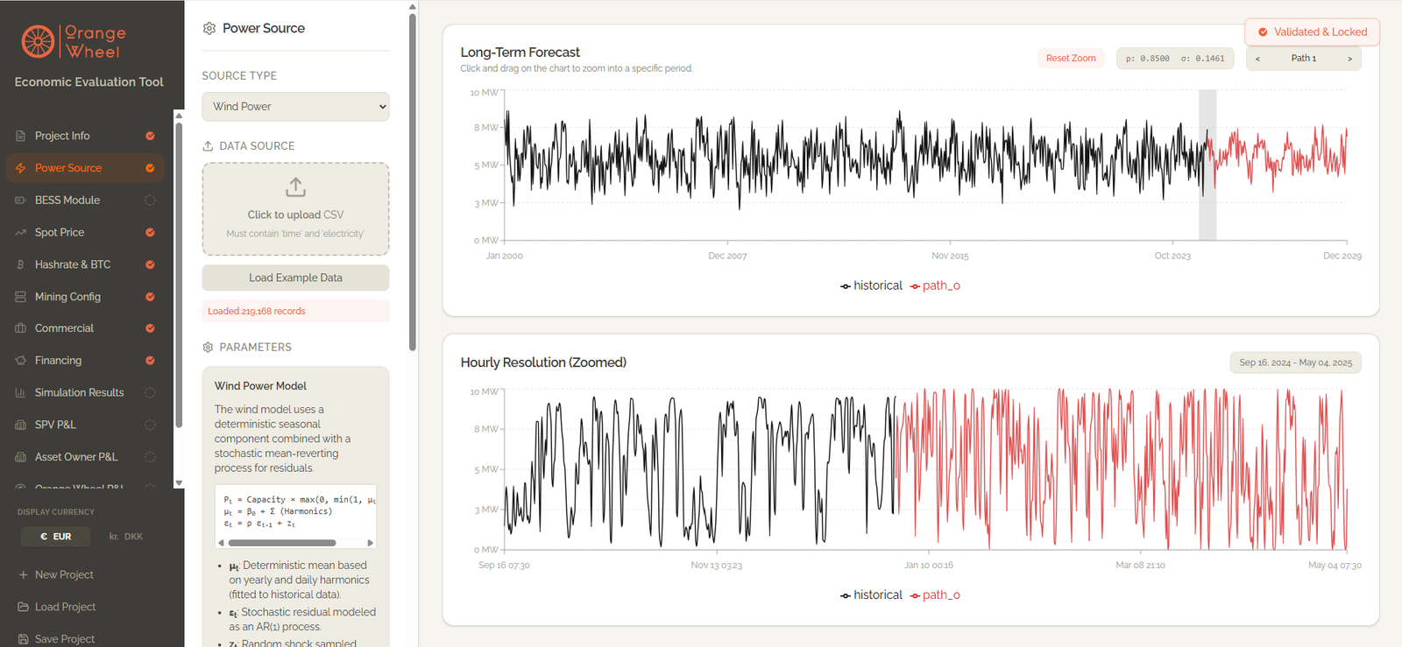Click the Load Example Data button
Screen dimensions: 1402x647
tap(295, 278)
